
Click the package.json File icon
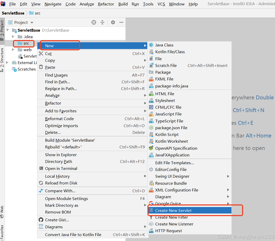pos(151,128)
